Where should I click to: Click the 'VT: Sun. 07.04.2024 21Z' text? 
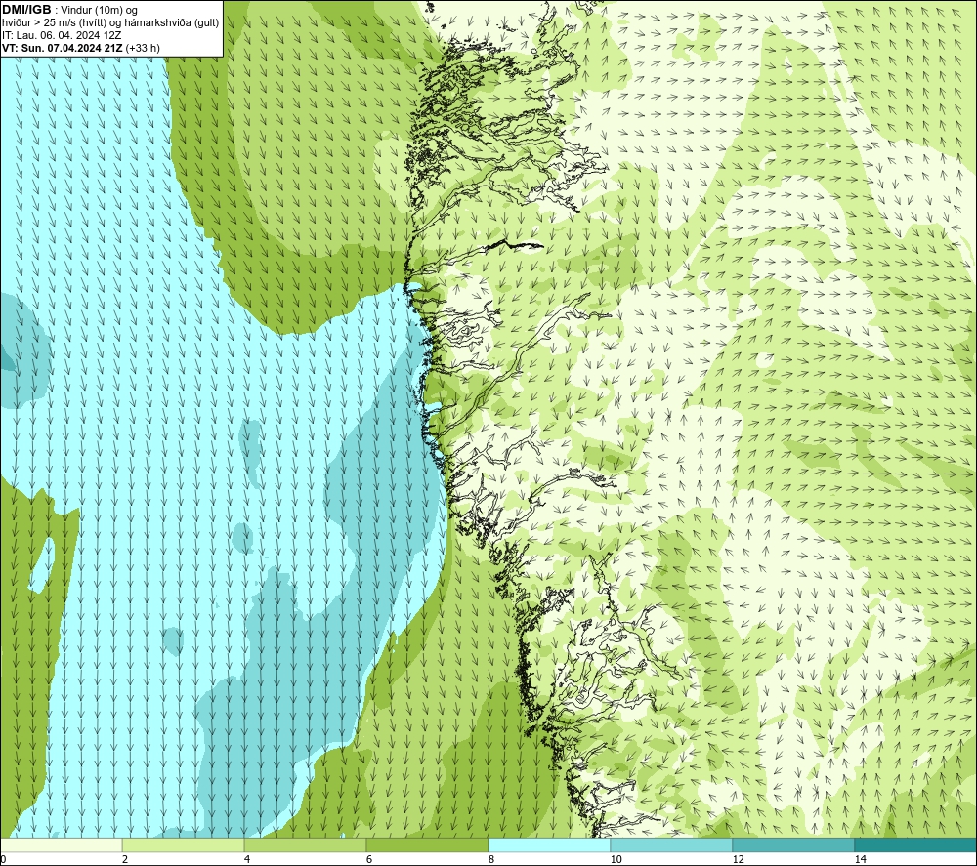[x=63, y=47]
